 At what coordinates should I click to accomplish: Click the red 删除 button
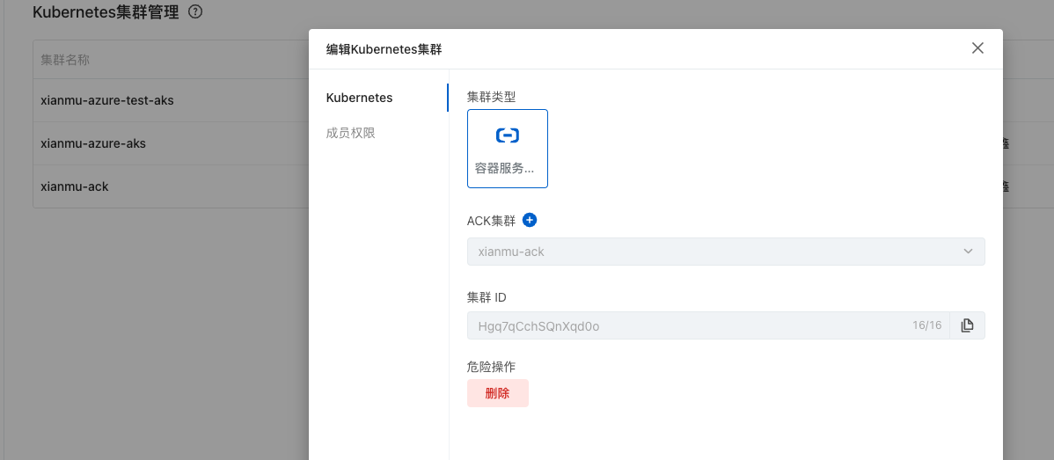pyautogui.click(x=498, y=393)
